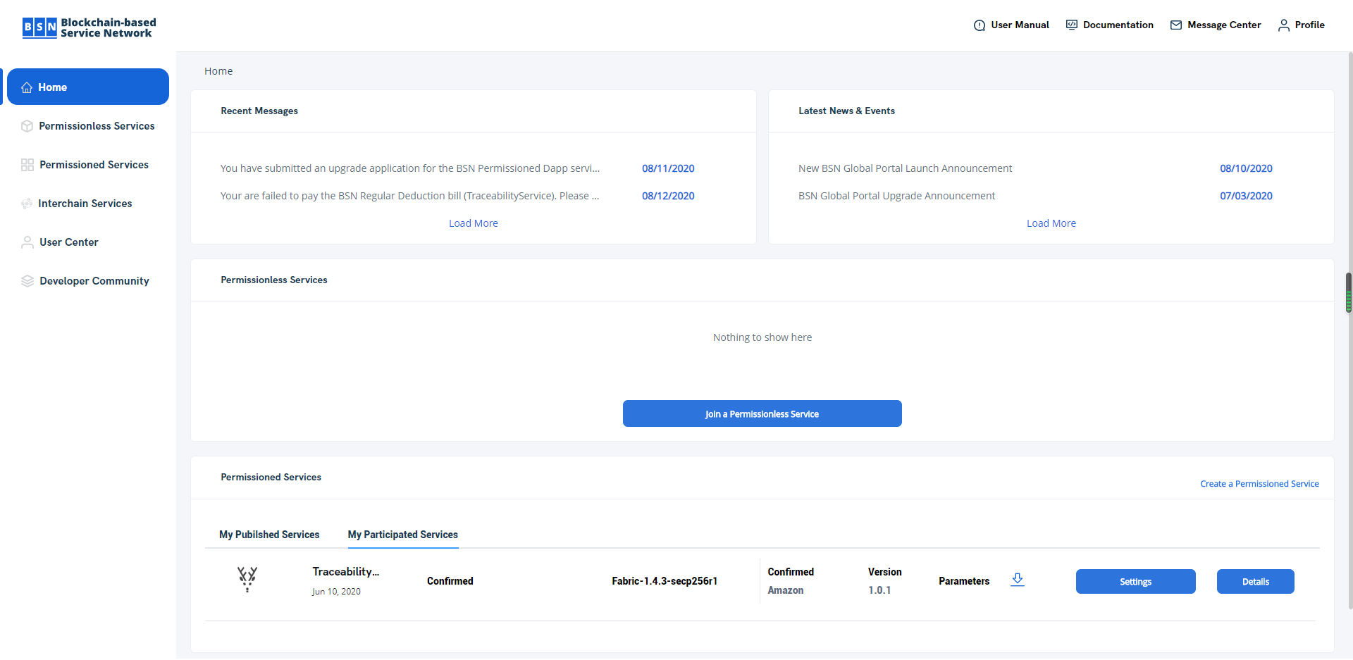Click the Developer Community layers icon
Screen dimensions: 1353x660
pos(27,281)
